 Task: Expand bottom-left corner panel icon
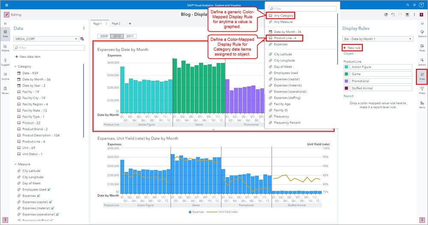pyautogui.click(x=5, y=220)
